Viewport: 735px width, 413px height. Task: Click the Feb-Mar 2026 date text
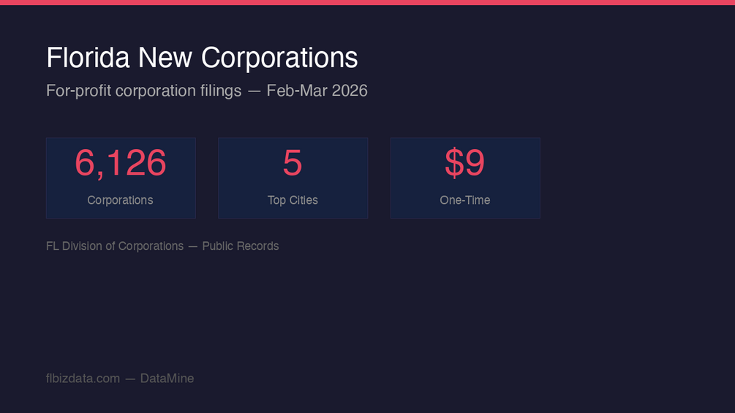click(317, 91)
